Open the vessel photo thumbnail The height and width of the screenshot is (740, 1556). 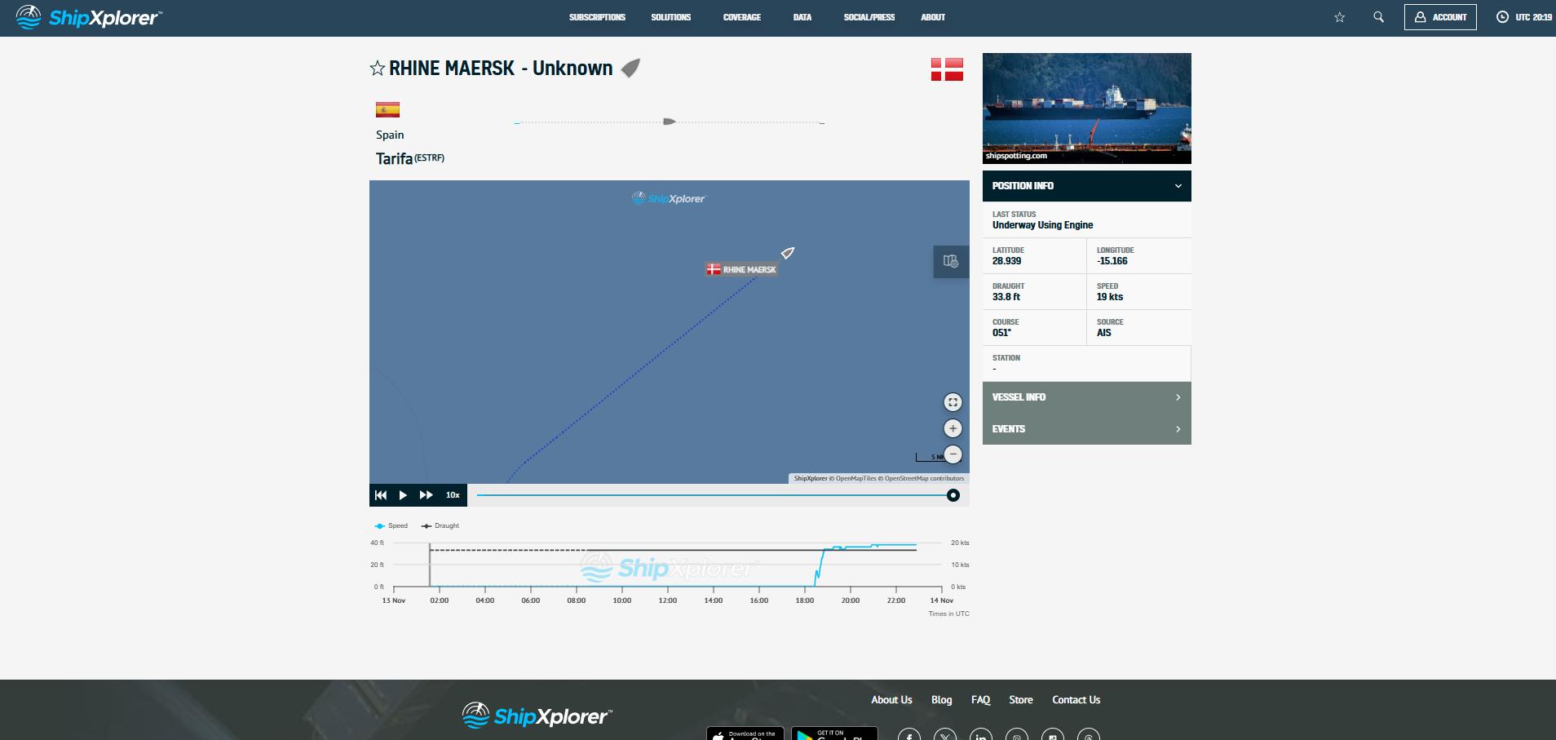(1086, 109)
